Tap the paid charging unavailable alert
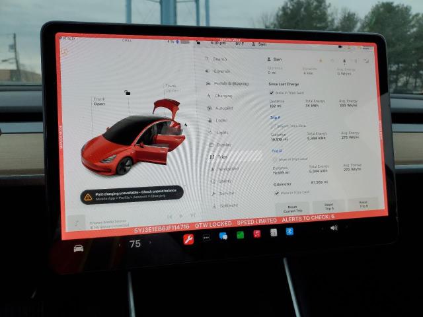The height and width of the screenshot is (317, 423). coord(132,194)
